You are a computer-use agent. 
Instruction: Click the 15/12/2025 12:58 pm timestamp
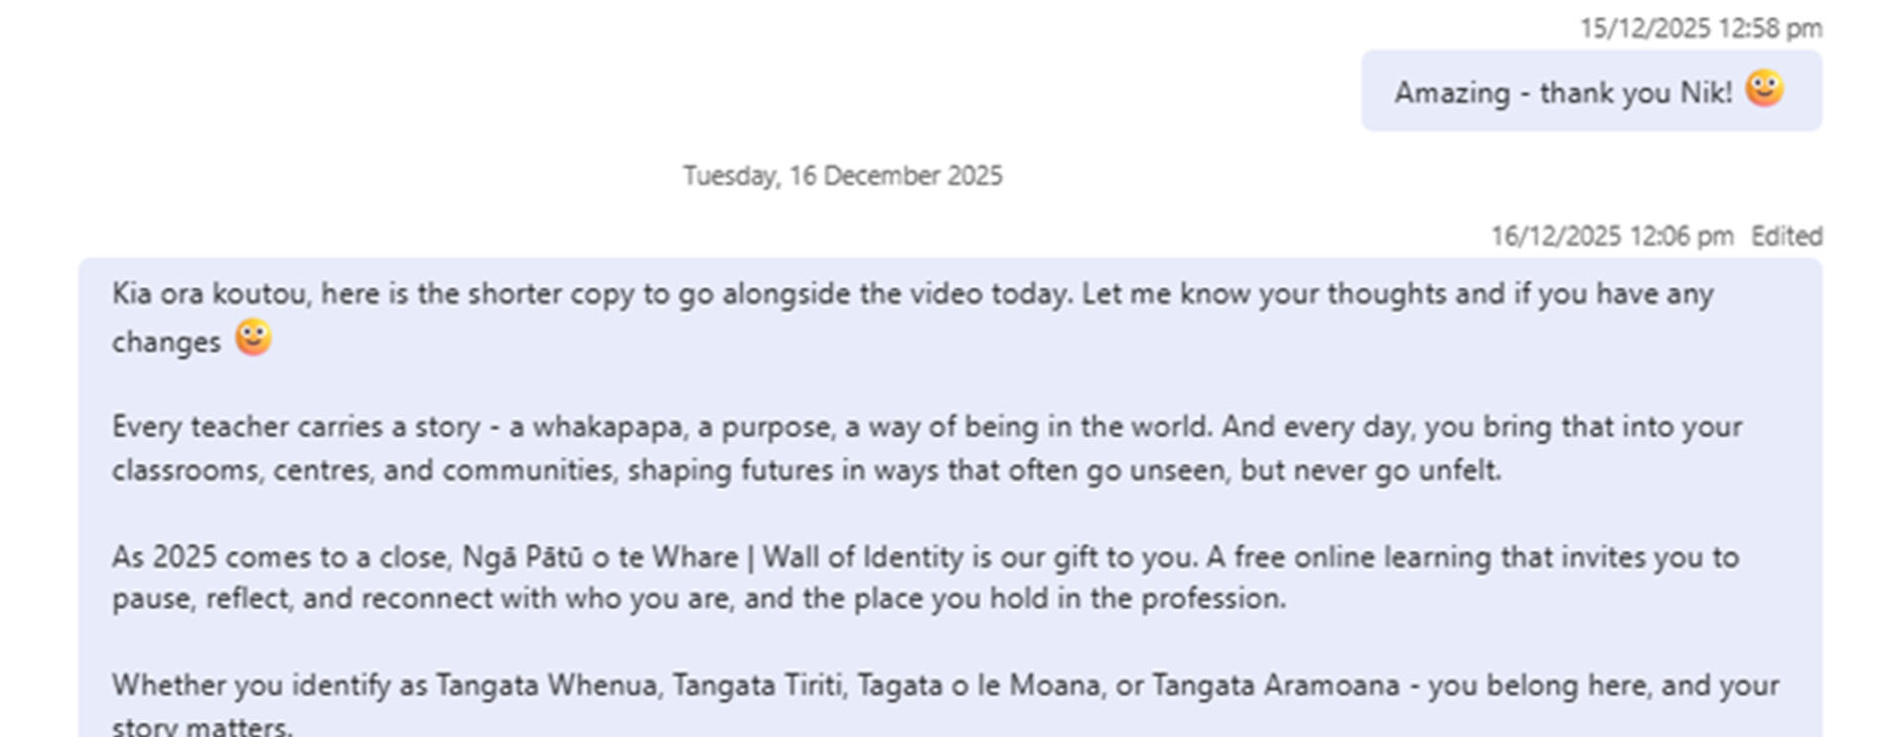click(x=1700, y=28)
